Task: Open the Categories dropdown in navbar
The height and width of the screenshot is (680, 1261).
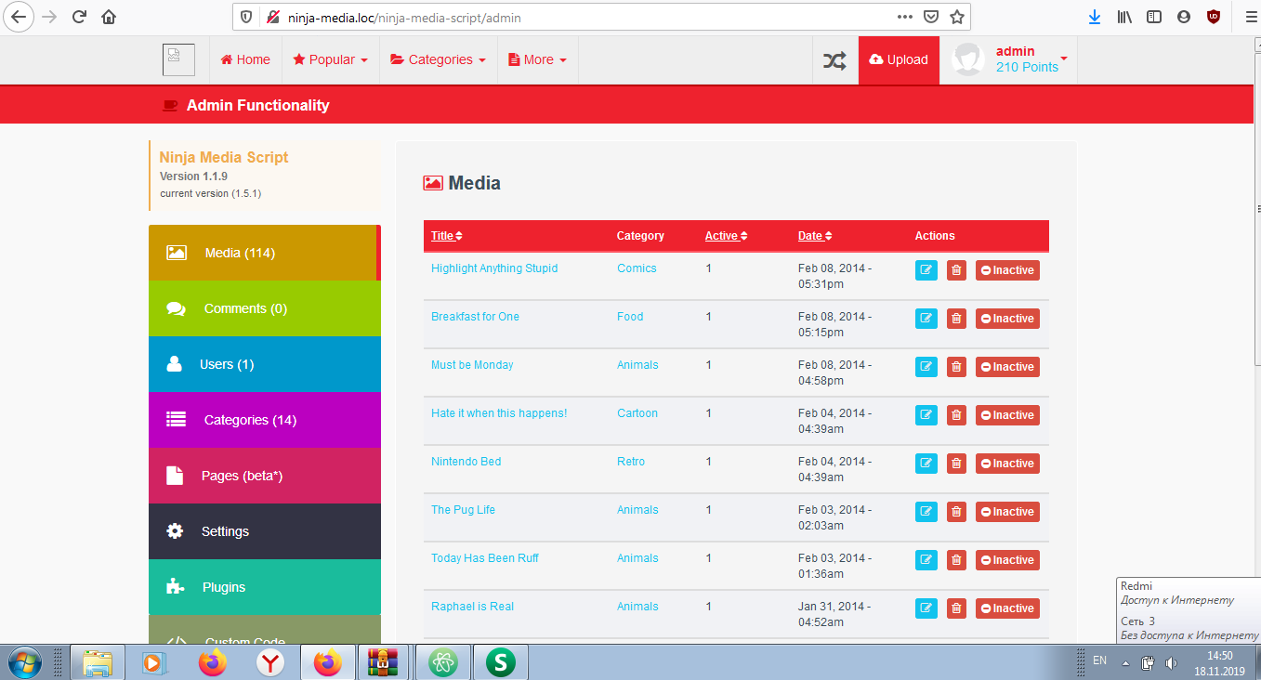Action: [x=438, y=60]
